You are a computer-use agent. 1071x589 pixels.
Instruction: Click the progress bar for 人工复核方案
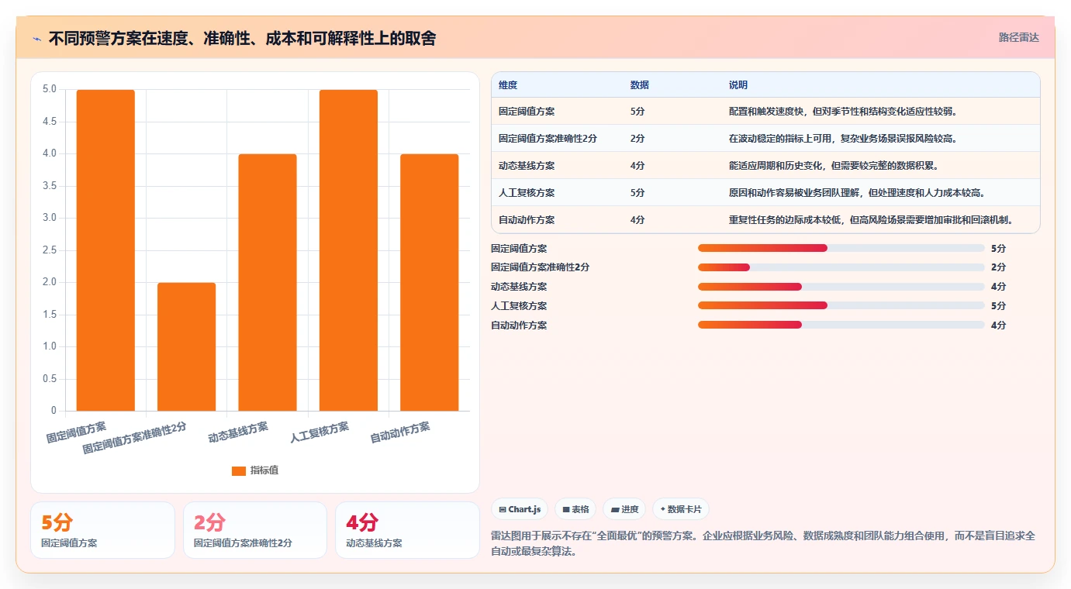(x=841, y=305)
